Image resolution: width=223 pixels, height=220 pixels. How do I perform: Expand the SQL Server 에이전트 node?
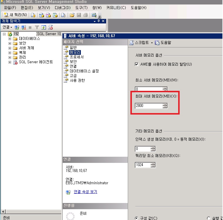(x=10, y=62)
